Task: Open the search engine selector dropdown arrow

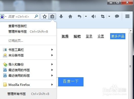Action: [6, 16]
